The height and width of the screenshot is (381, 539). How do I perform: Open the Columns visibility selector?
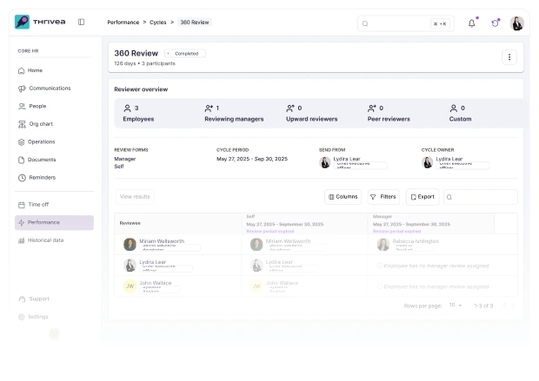(x=343, y=197)
